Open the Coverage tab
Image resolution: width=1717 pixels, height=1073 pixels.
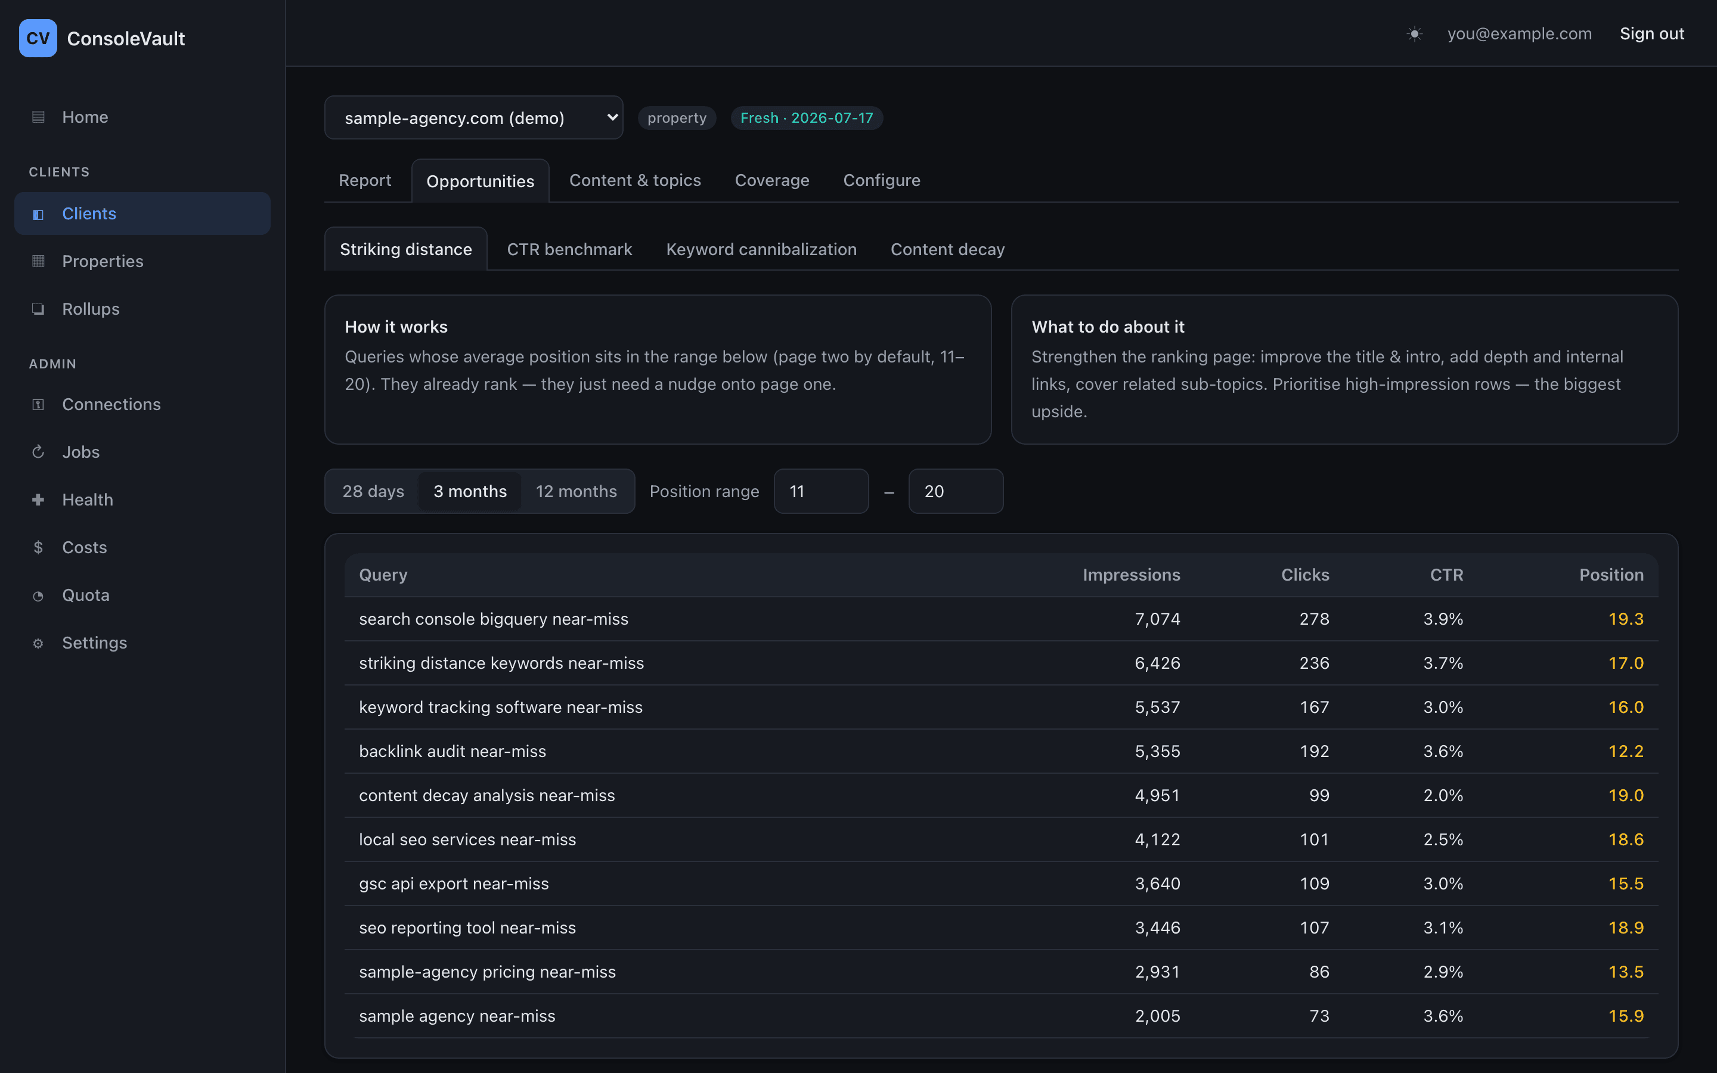click(772, 180)
